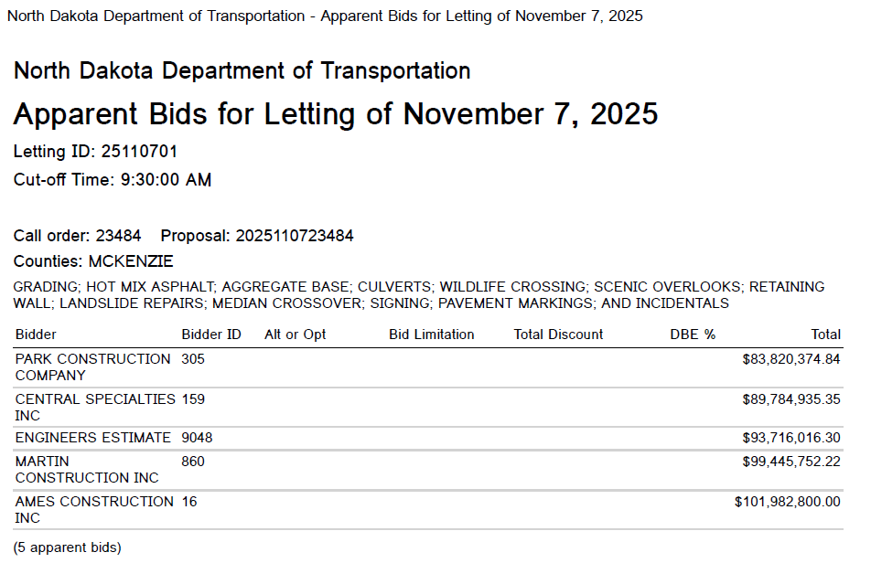871x563 pixels.
Task: Click the Central Specialties Inc bidder name
Action: point(95,408)
